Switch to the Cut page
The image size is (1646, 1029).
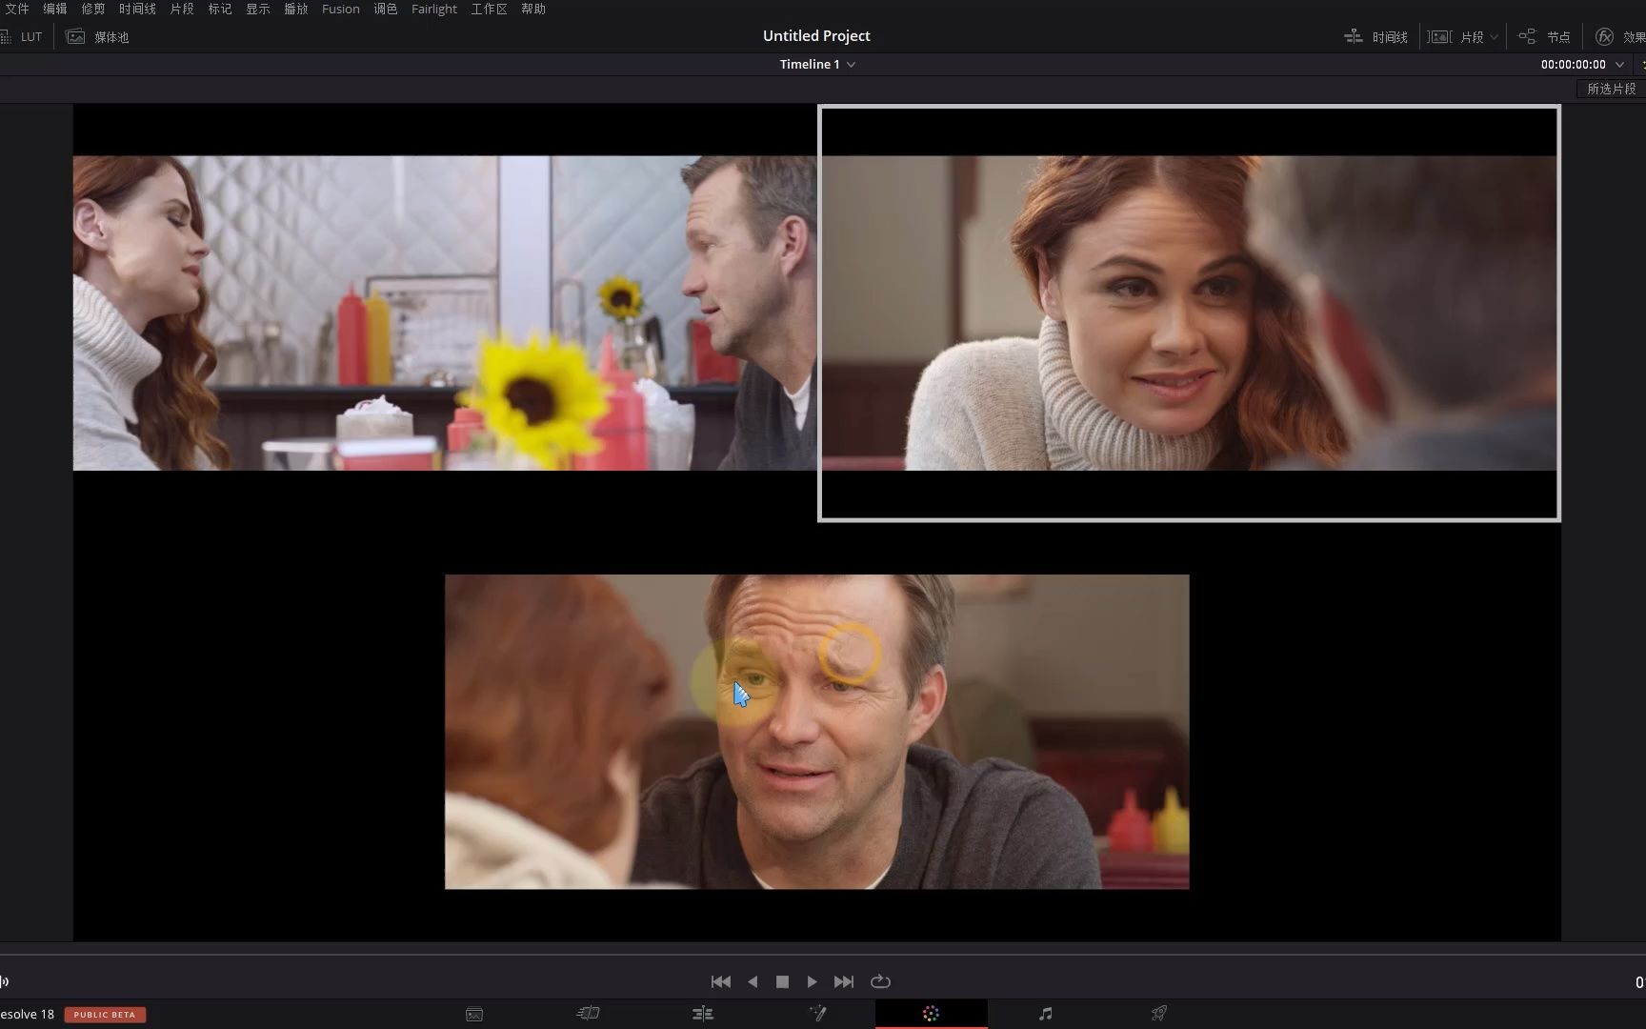[589, 1014]
